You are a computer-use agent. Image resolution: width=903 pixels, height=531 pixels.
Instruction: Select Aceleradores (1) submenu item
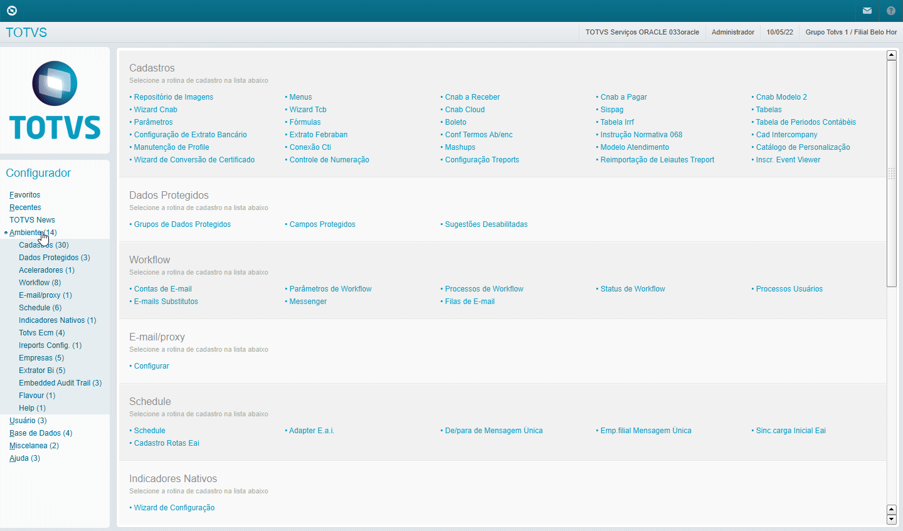point(46,270)
